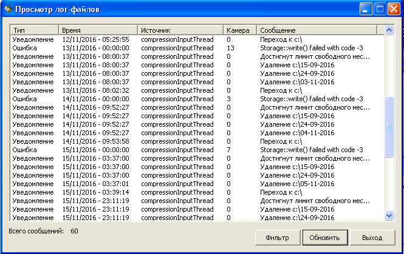Click the scrollbar up arrow

(x=389, y=29)
